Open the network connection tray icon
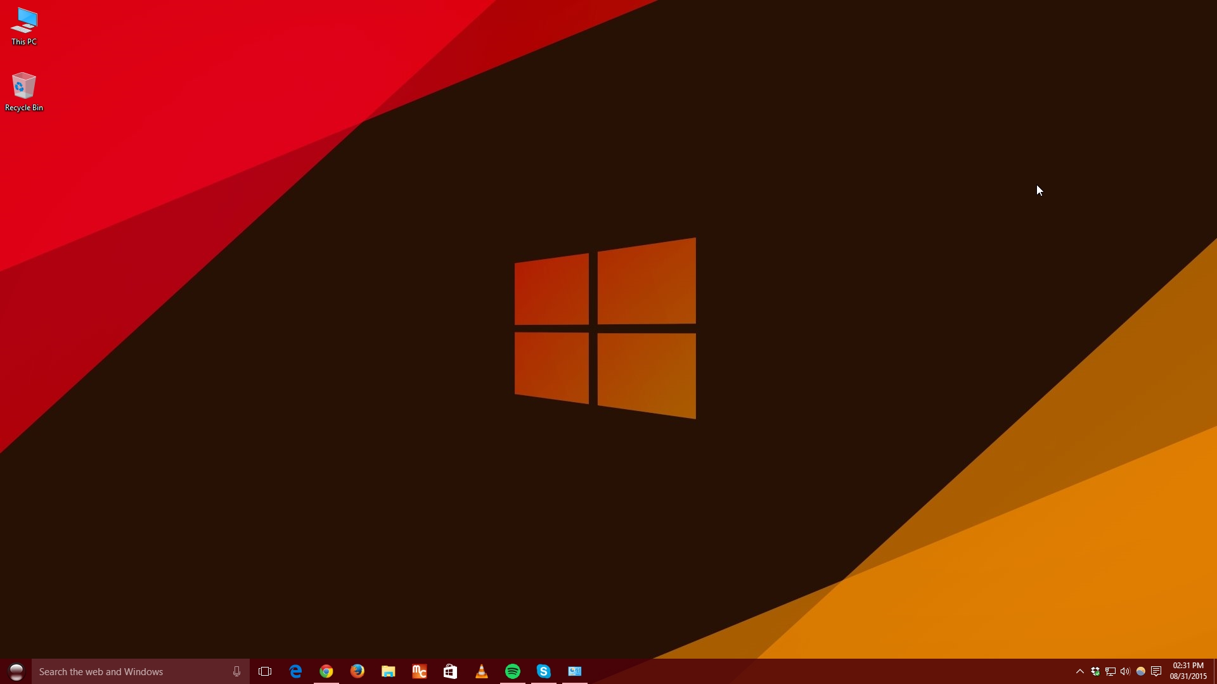The width and height of the screenshot is (1217, 684). (x=1111, y=671)
